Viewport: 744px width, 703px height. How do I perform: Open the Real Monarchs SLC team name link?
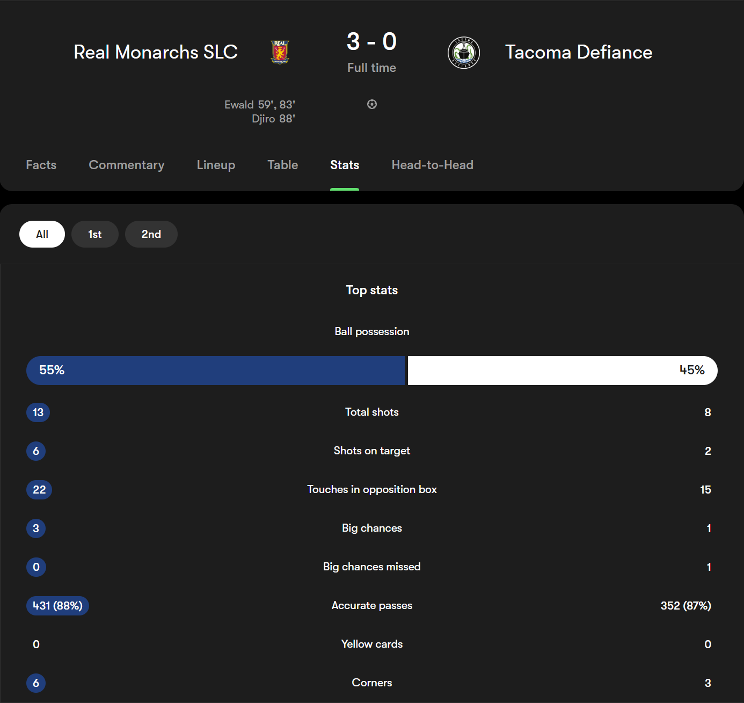click(x=156, y=52)
